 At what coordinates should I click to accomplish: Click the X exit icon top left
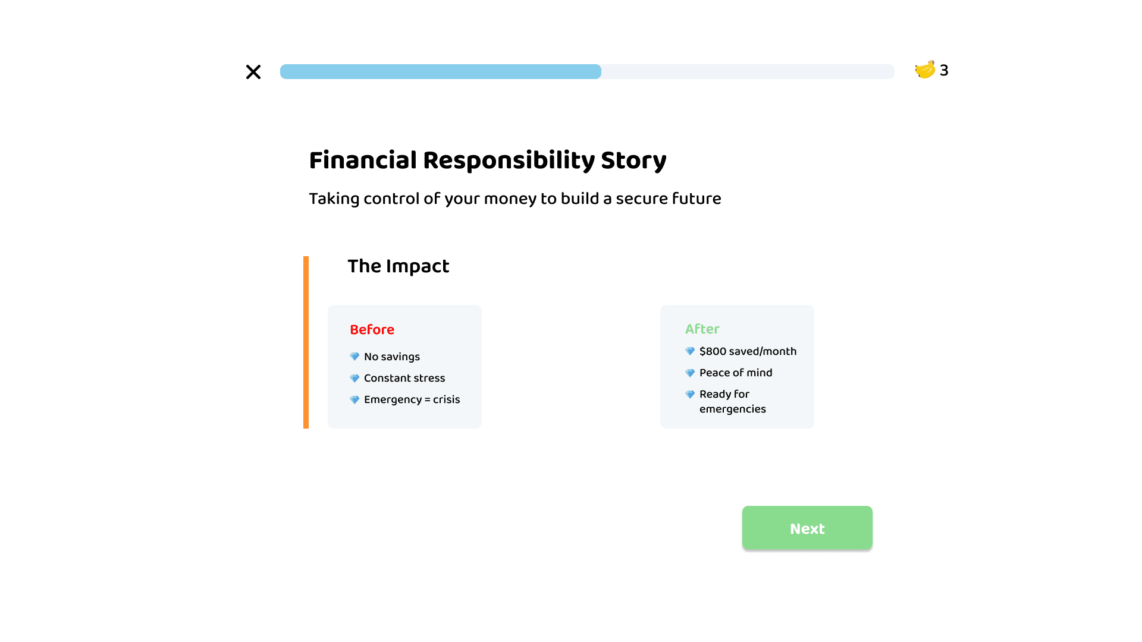253,71
